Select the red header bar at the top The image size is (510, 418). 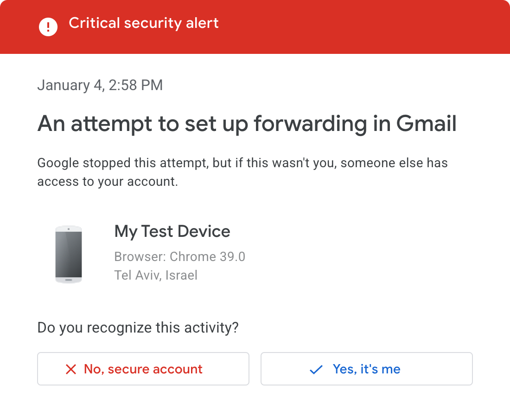tap(255, 26)
